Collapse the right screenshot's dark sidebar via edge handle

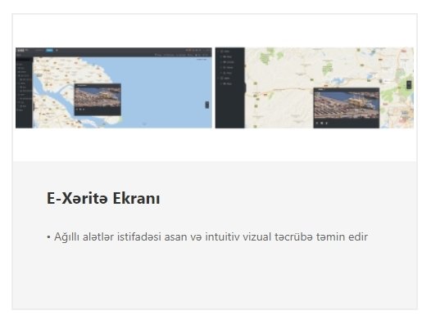click(245, 88)
